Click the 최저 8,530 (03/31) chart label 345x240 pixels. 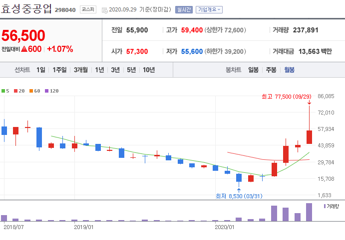(x=239, y=196)
